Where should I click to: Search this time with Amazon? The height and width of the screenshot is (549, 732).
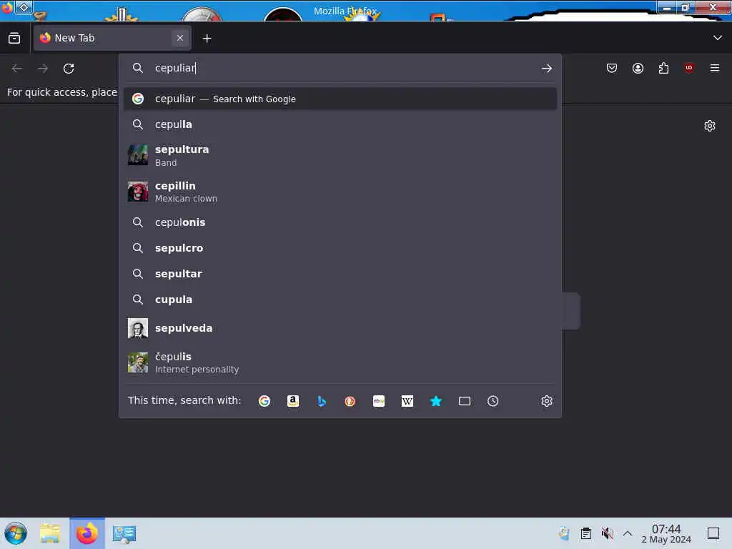click(292, 401)
